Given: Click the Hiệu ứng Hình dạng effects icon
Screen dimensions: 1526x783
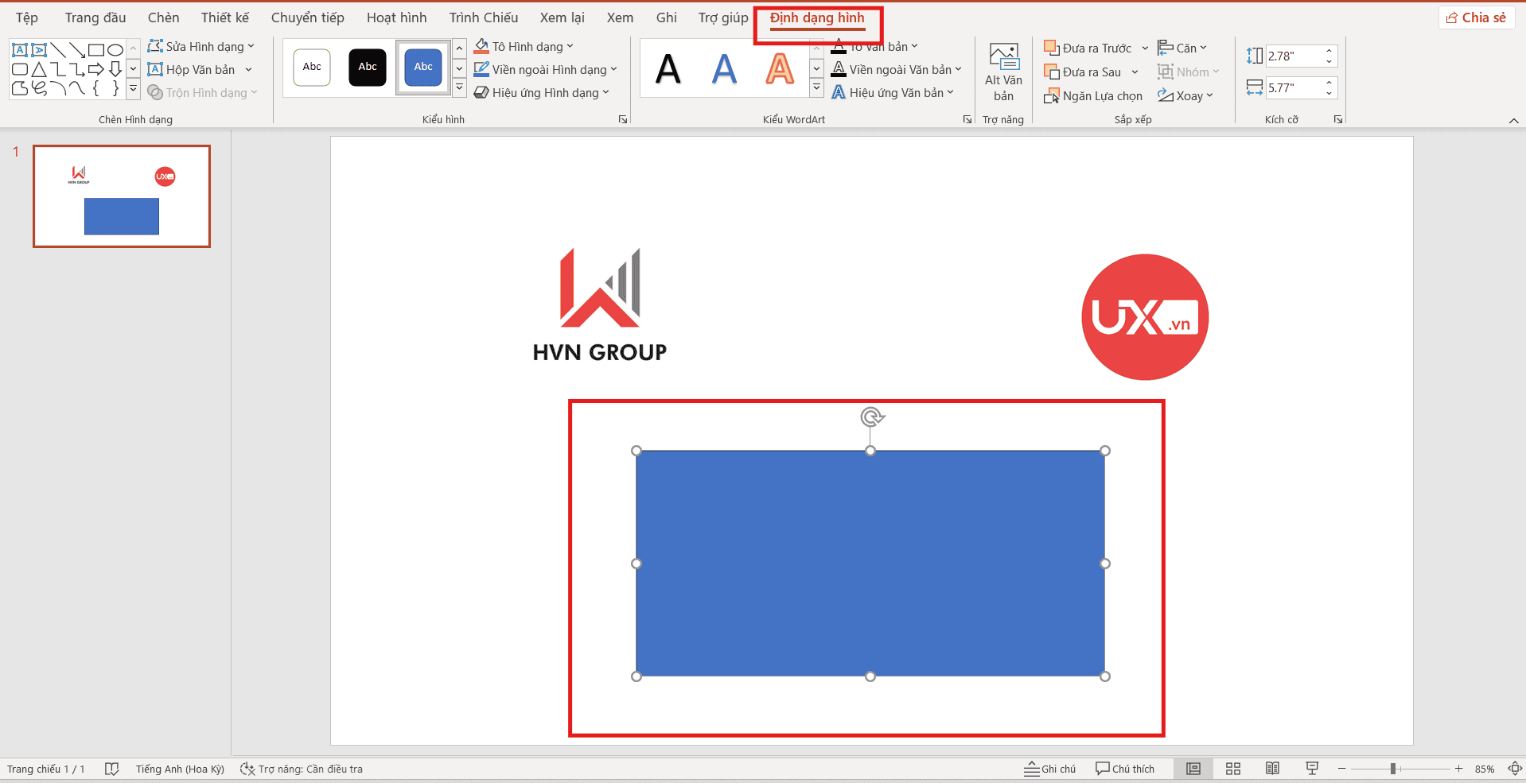Looking at the screenshot, I should [481, 92].
